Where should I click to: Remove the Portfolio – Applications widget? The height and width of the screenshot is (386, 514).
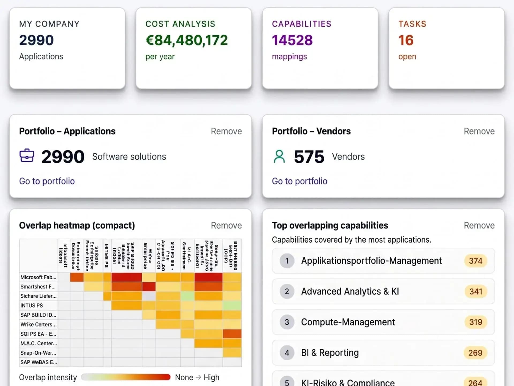(x=226, y=131)
